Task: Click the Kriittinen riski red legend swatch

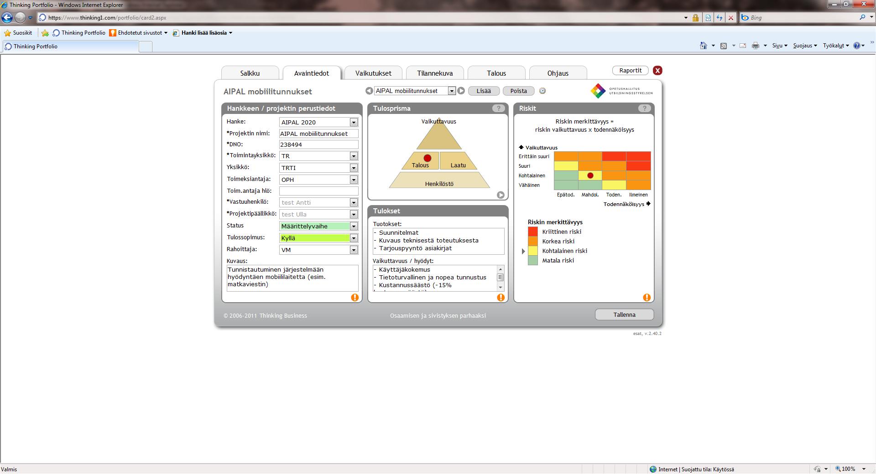Action: 533,232
